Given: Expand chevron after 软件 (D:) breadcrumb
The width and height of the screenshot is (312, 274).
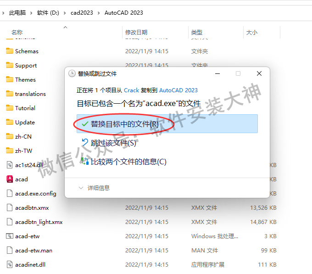Looking at the screenshot, I should pyautogui.click(x=65, y=13).
